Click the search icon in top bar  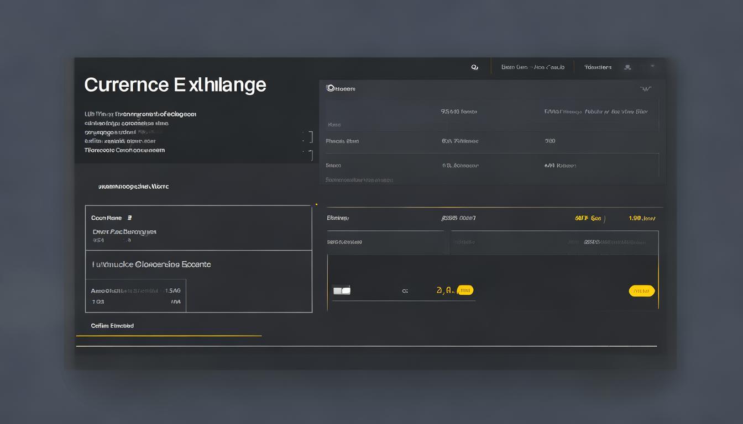point(474,67)
